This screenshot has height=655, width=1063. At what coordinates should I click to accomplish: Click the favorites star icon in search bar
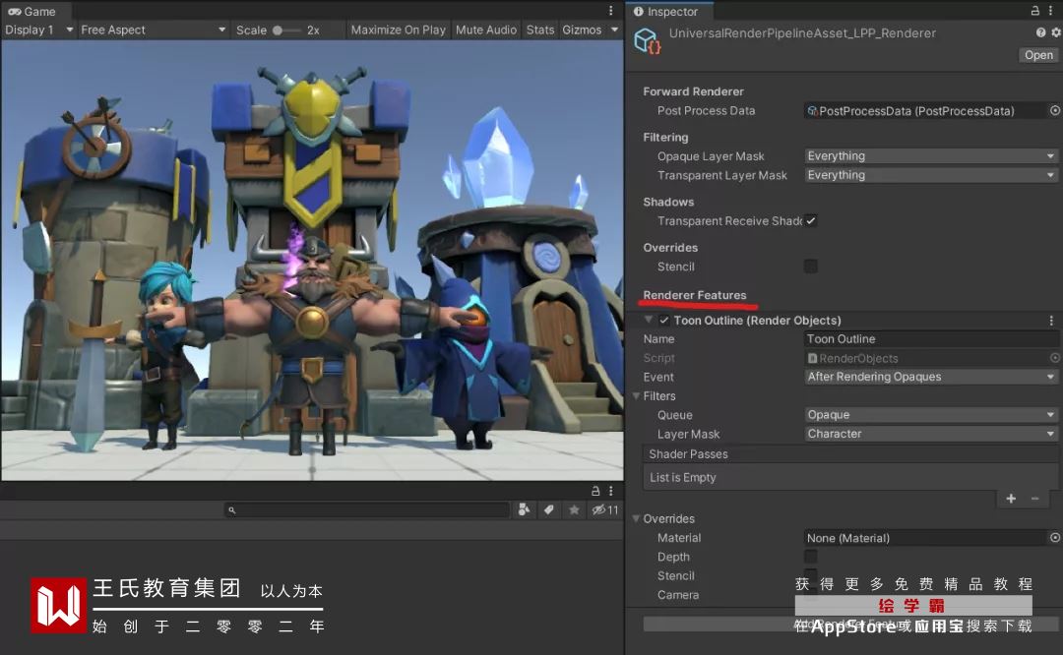(x=574, y=510)
